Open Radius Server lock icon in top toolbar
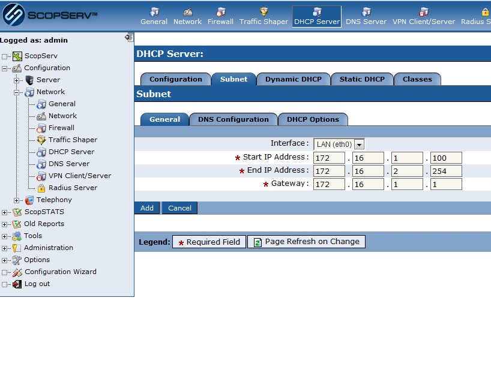Viewport: 491px width, 376px height. [485, 12]
